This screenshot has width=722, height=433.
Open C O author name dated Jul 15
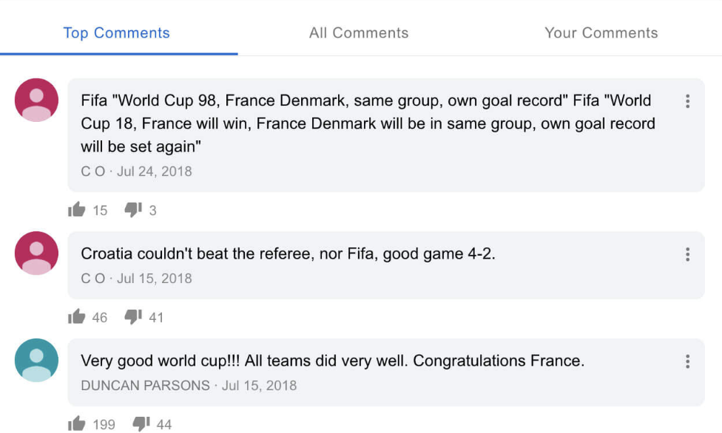point(93,279)
